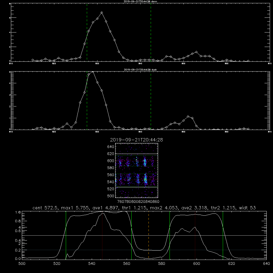This screenshot has width=273, height=273.
Task: Click the "0.2" label on bottom plot y-axis
Action: (18, 250)
